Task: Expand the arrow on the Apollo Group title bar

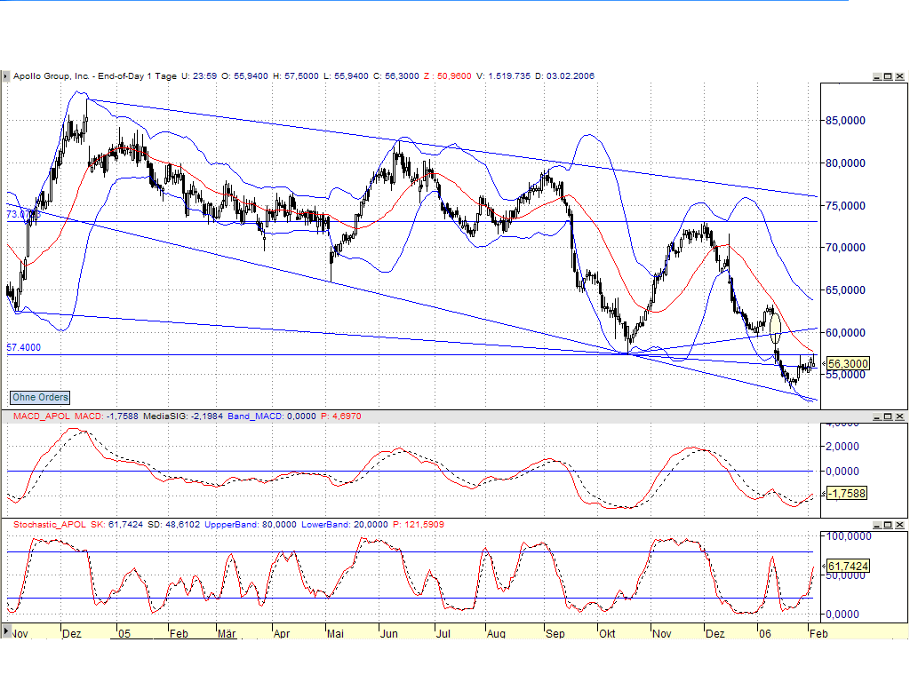Action: [6, 76]
